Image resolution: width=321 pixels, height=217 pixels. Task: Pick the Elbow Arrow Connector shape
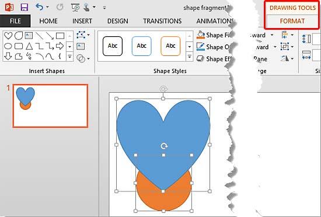coord(50,46)
